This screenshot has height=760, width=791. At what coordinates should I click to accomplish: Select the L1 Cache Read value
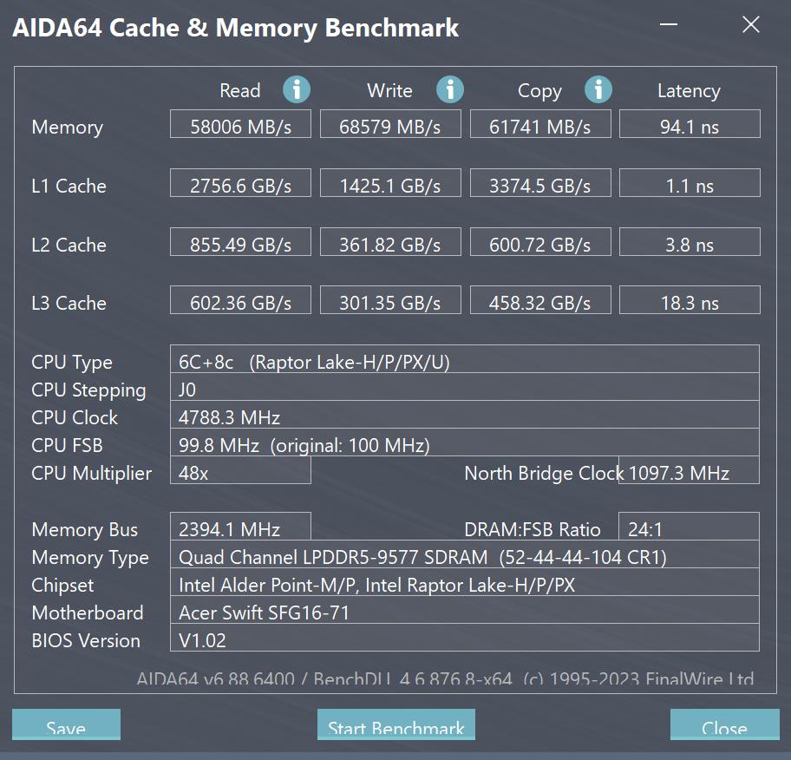tap(241, 184)
